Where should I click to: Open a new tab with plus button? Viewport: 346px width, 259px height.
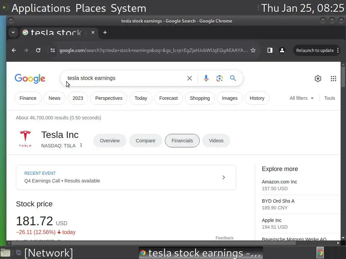(x=105, y=32)
